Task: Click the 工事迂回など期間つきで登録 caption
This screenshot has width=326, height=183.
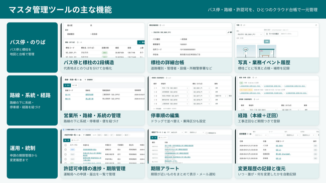Action: click(x=259, y=121)
